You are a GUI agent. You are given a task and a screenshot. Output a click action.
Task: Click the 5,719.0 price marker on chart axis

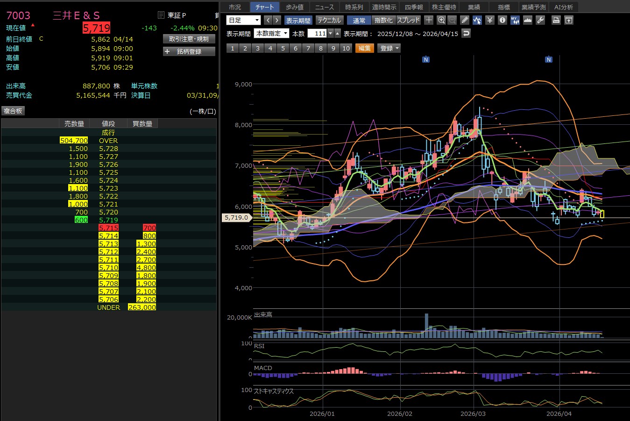tap(236, 218)
